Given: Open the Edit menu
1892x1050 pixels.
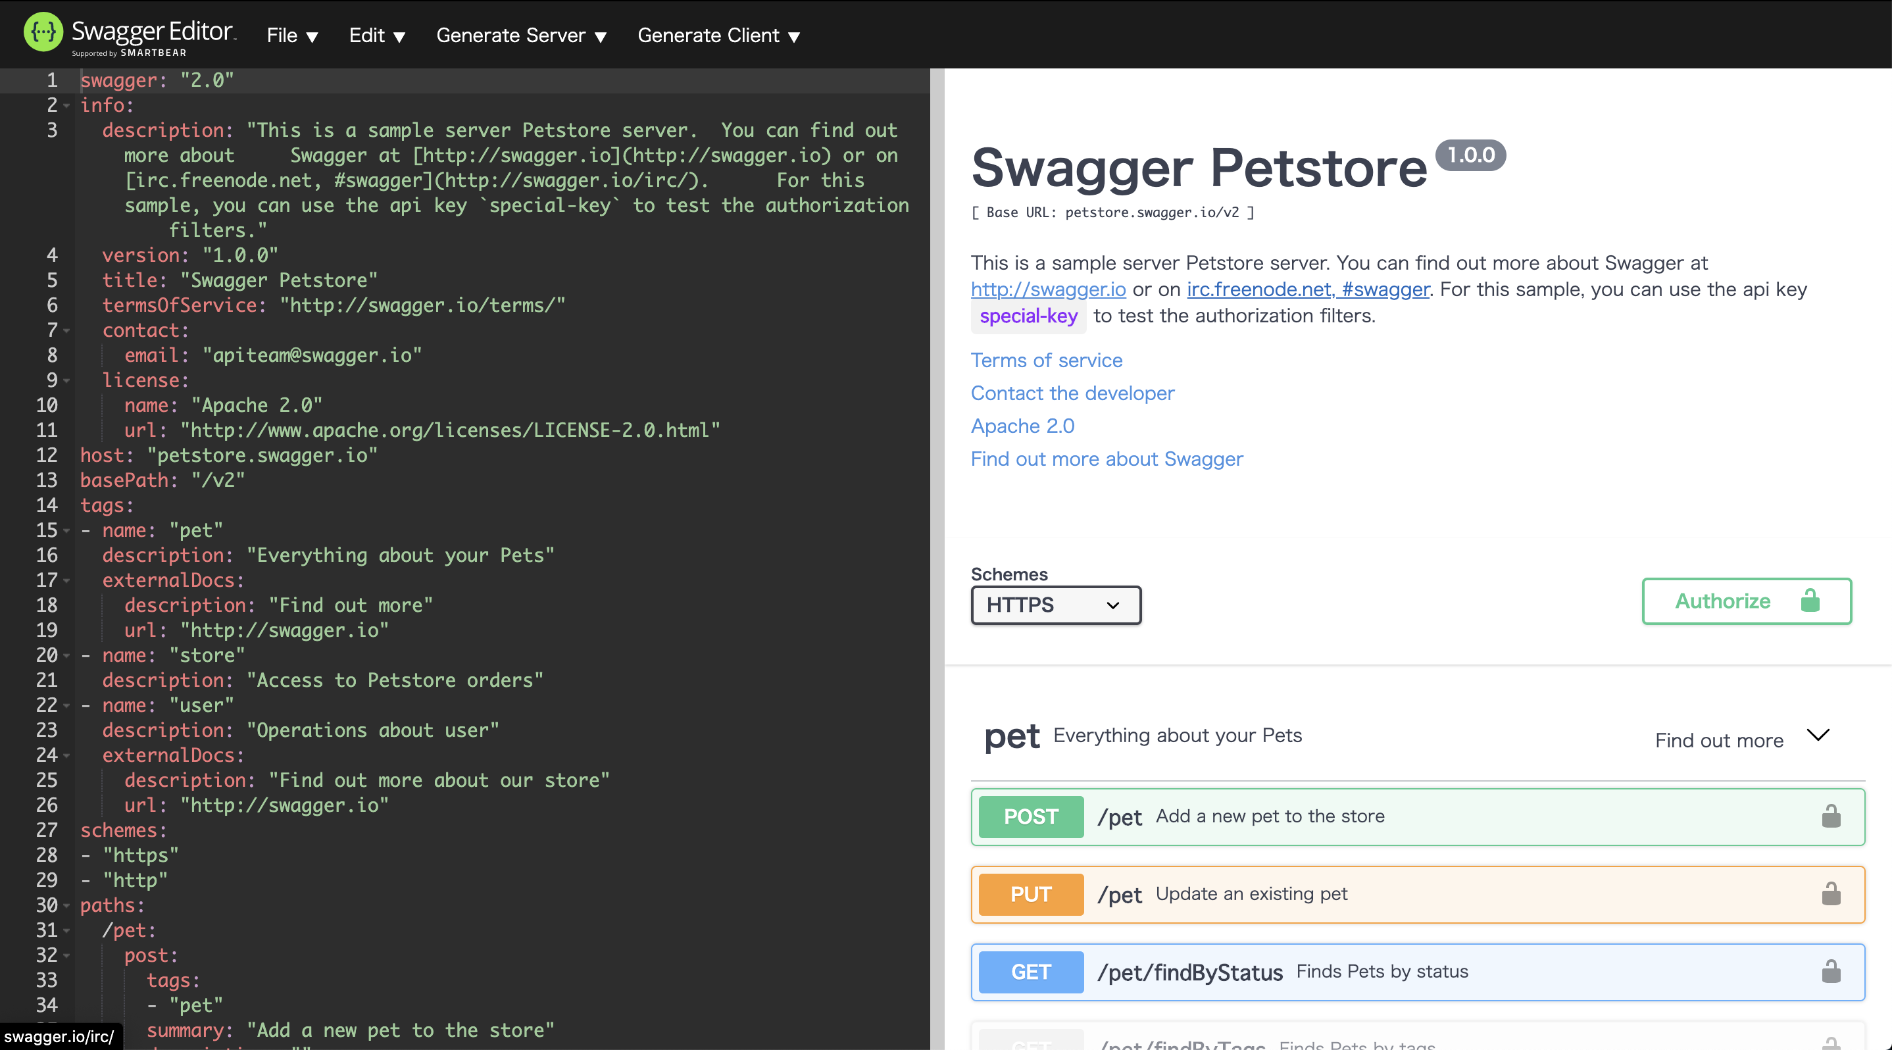Looking at the screenshot, I should (x=376, y=36).
